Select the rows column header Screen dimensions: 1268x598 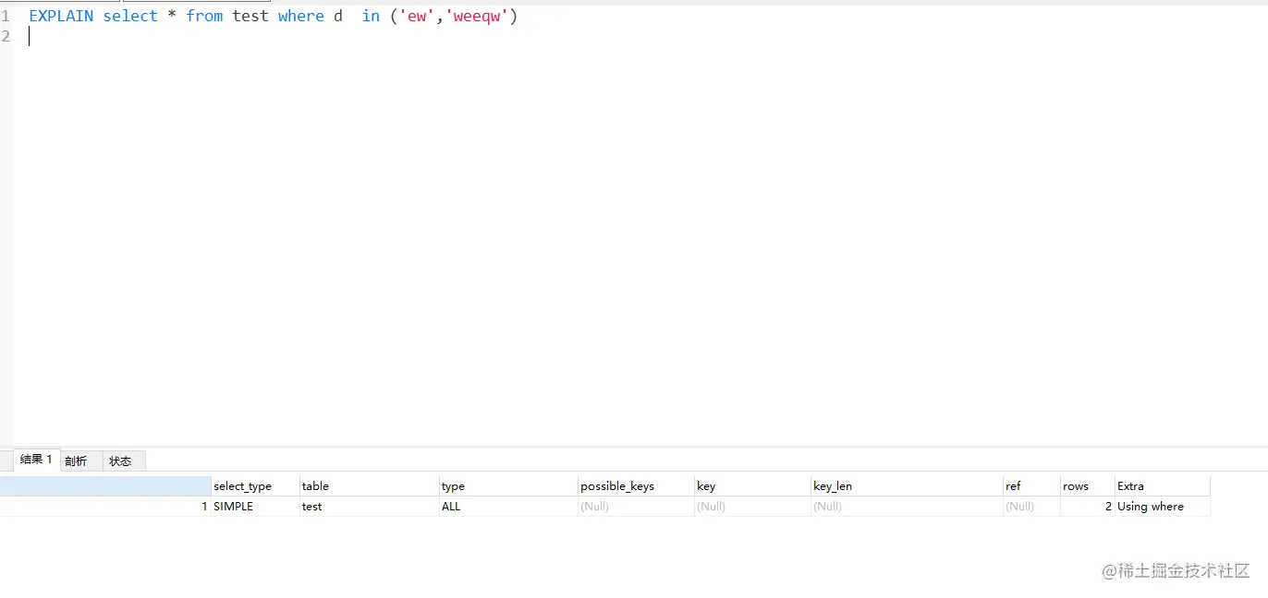point(1088,486)
